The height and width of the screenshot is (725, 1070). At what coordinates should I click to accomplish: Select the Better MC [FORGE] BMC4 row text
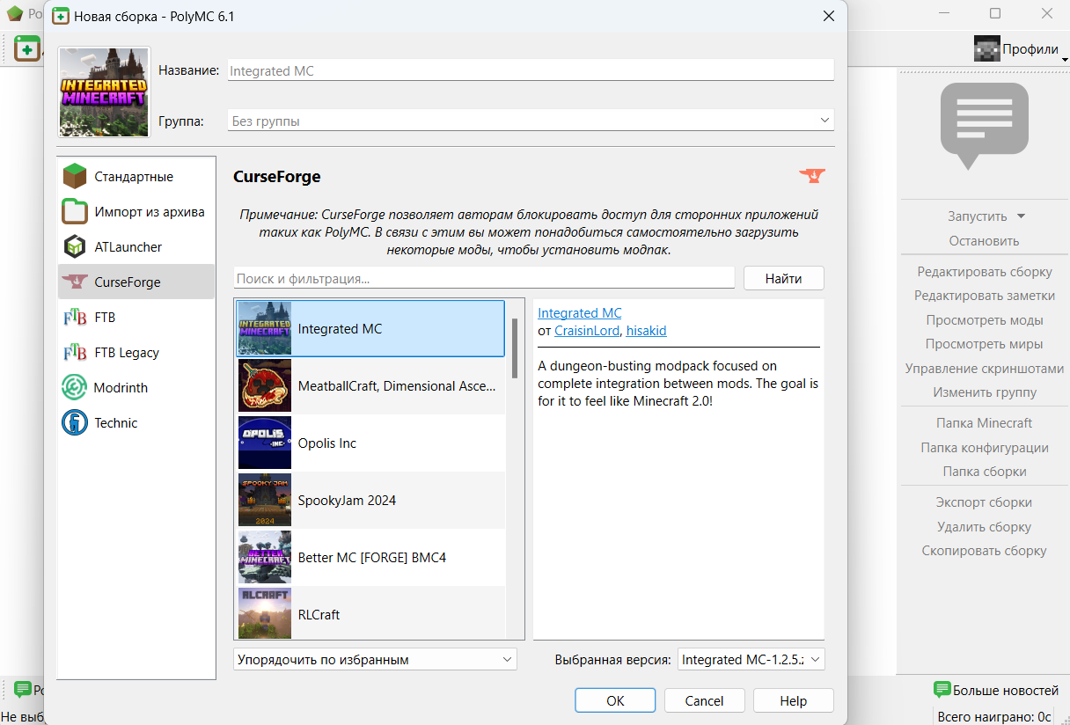[372, 557]
